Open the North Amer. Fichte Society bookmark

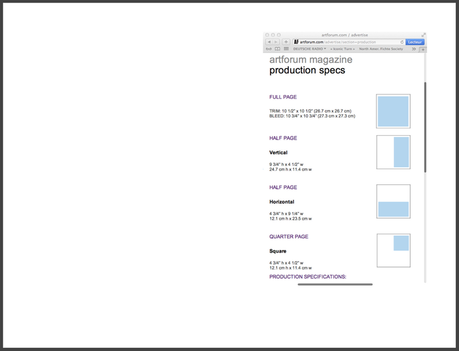click(381, 49)
